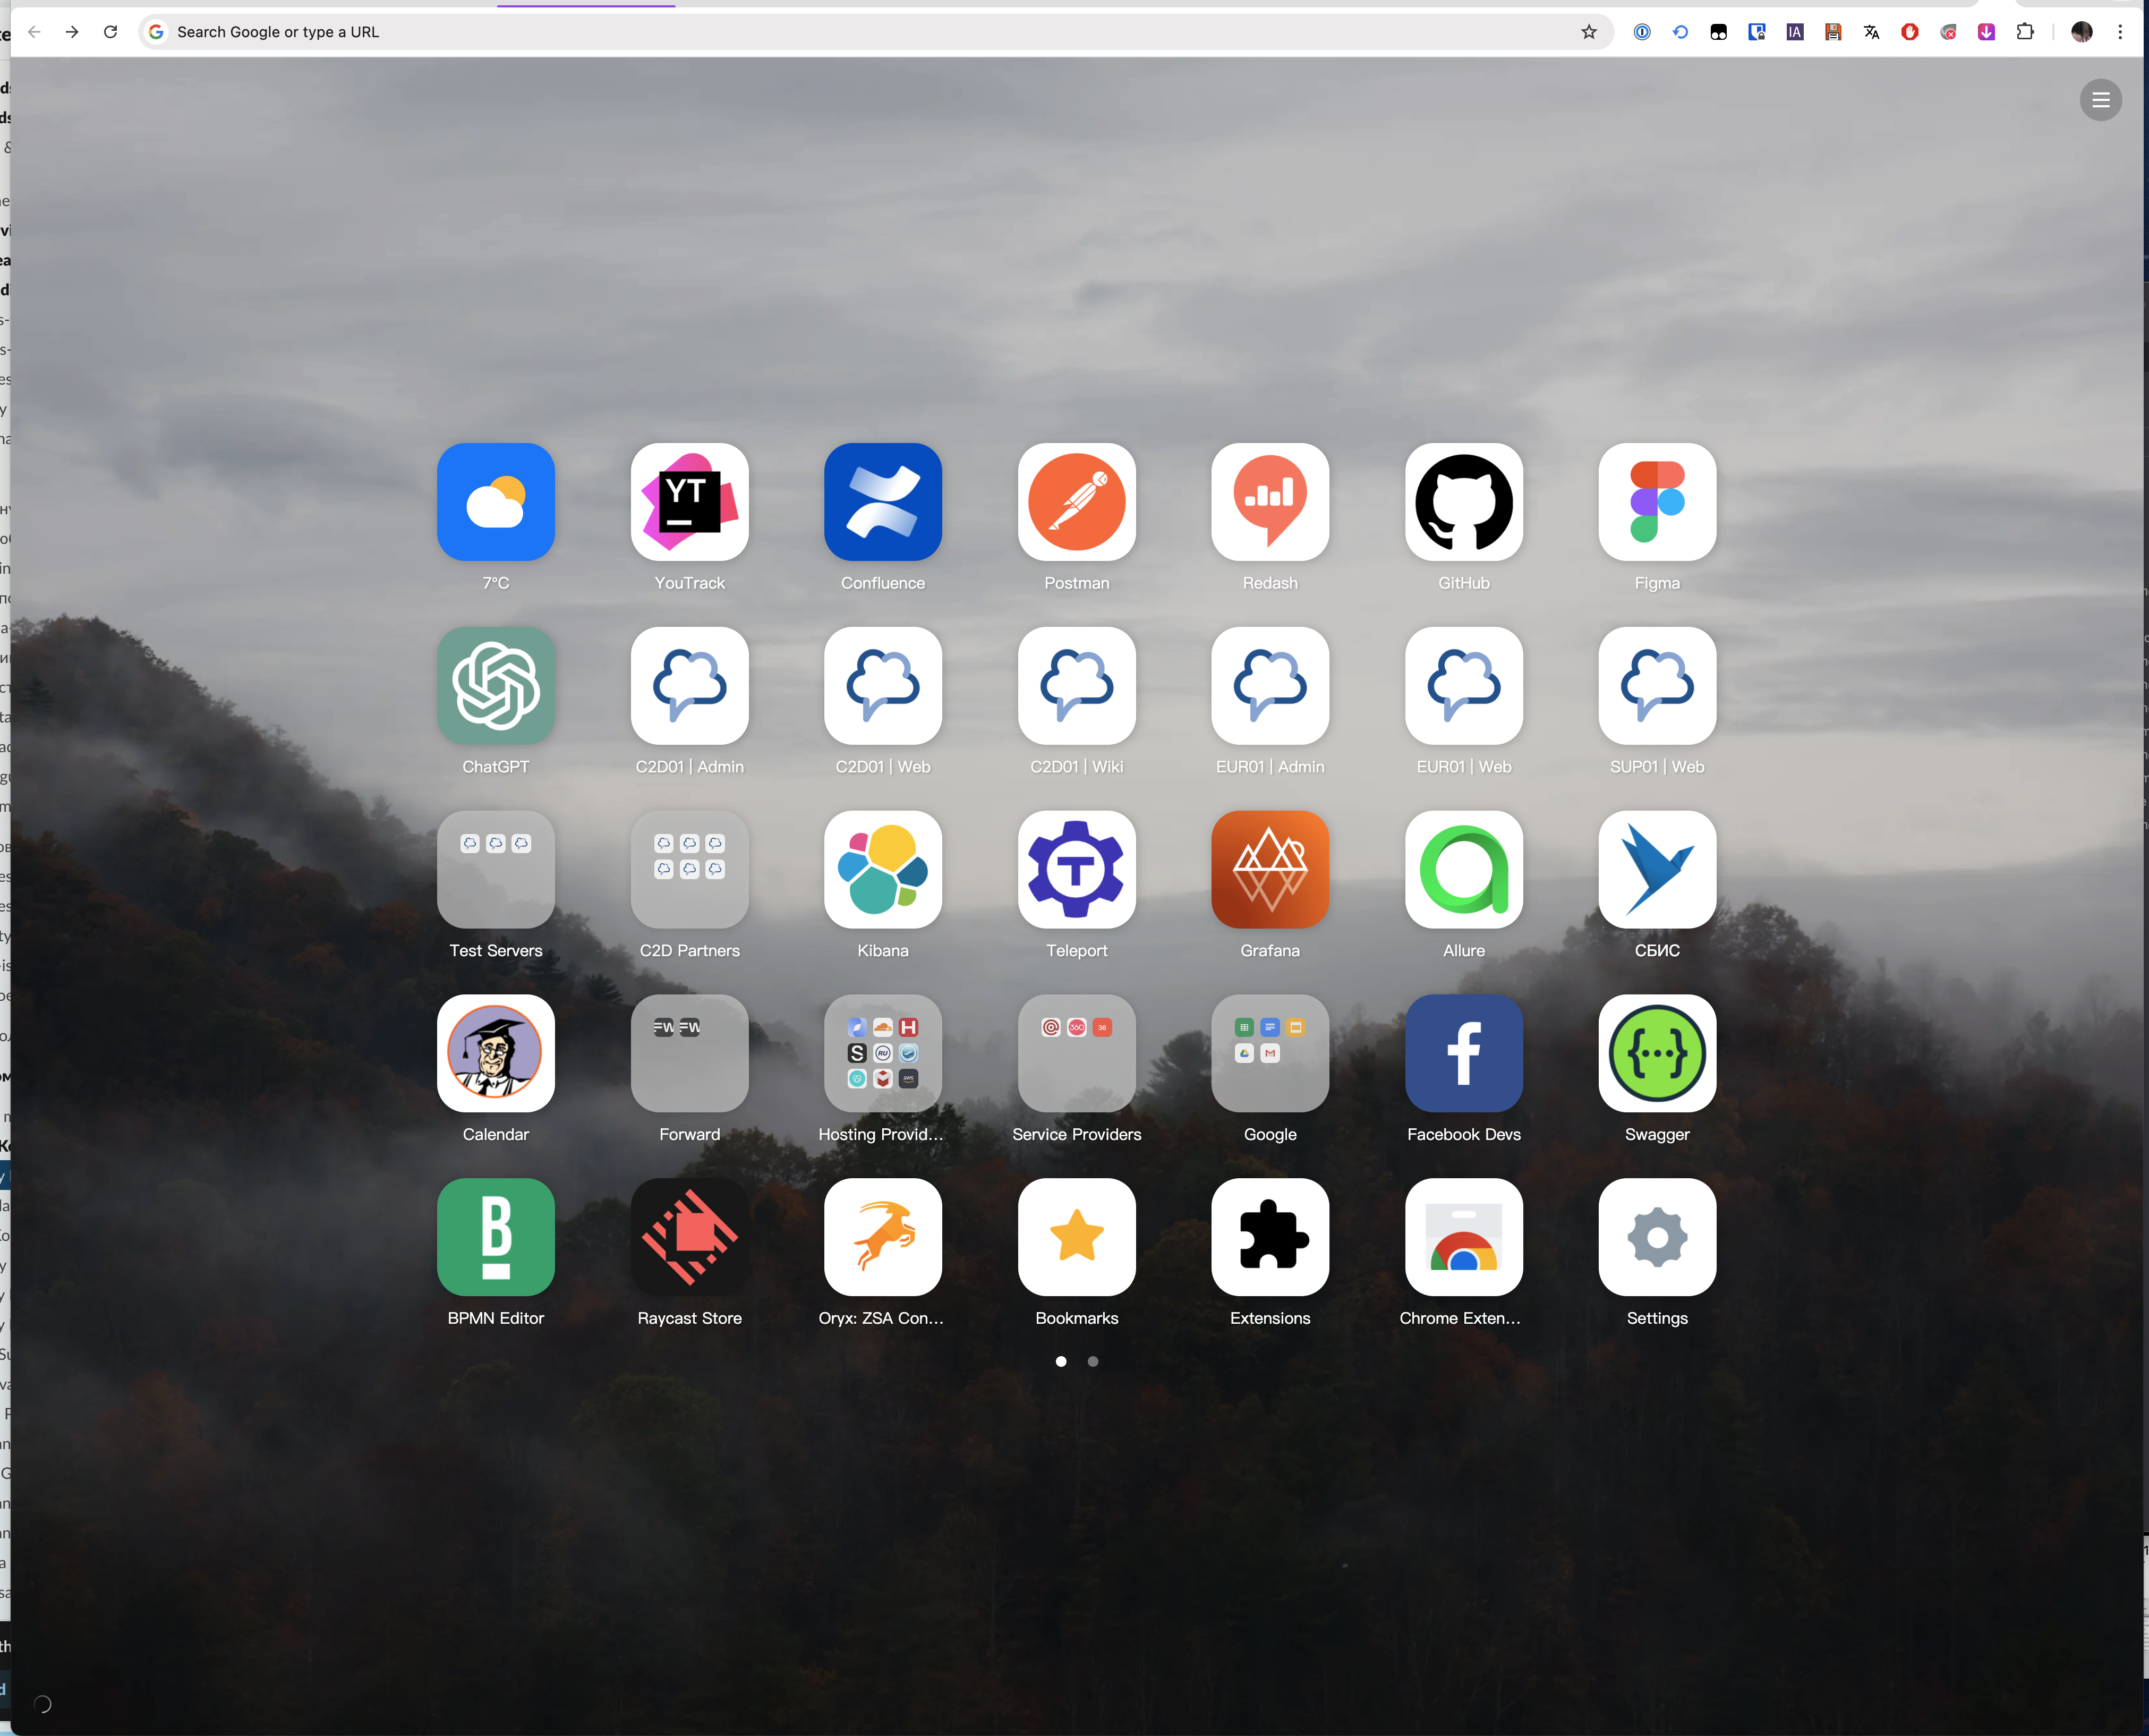The height and width of the screenshot is (1736, 2149).
Task: Open the Chrome Extensions store tile
Action: coord(1463,1237)
